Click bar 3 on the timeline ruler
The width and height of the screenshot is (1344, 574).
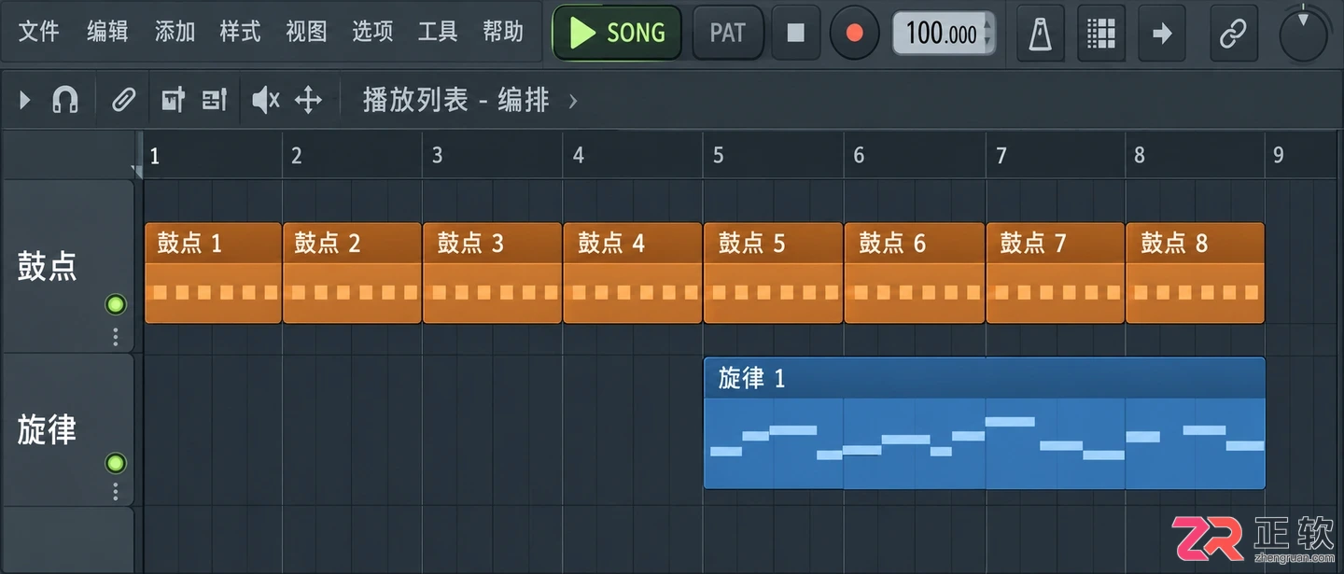[437, 156]
